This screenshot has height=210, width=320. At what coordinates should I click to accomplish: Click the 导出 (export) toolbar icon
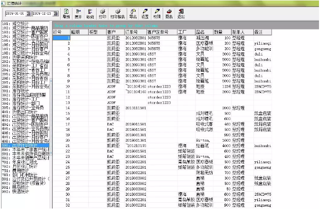click(x=133, y=14)
